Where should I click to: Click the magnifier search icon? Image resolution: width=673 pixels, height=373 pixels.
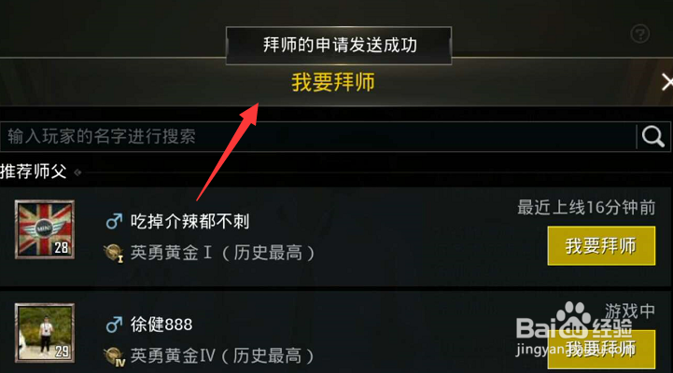click(x=653, y=137)
